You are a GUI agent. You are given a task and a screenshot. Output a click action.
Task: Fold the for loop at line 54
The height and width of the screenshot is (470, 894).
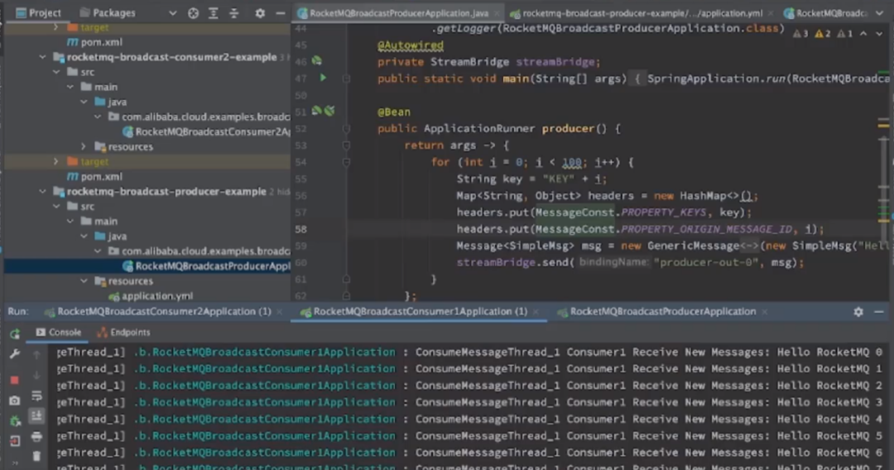[346, 162]
